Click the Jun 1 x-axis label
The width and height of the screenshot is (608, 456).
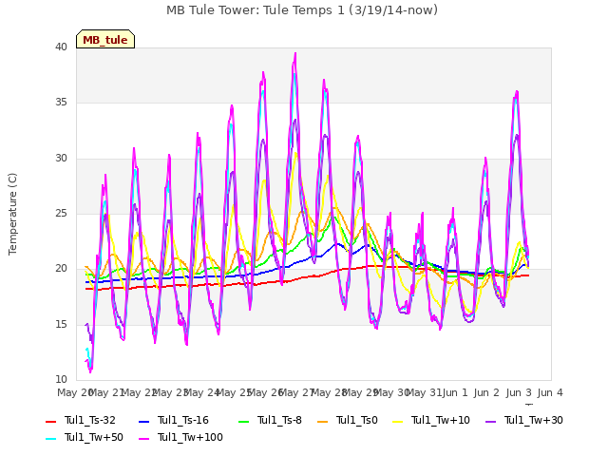(455, 392)
